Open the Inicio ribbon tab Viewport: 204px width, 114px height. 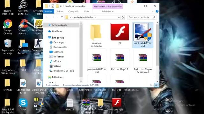click(60, 11)
